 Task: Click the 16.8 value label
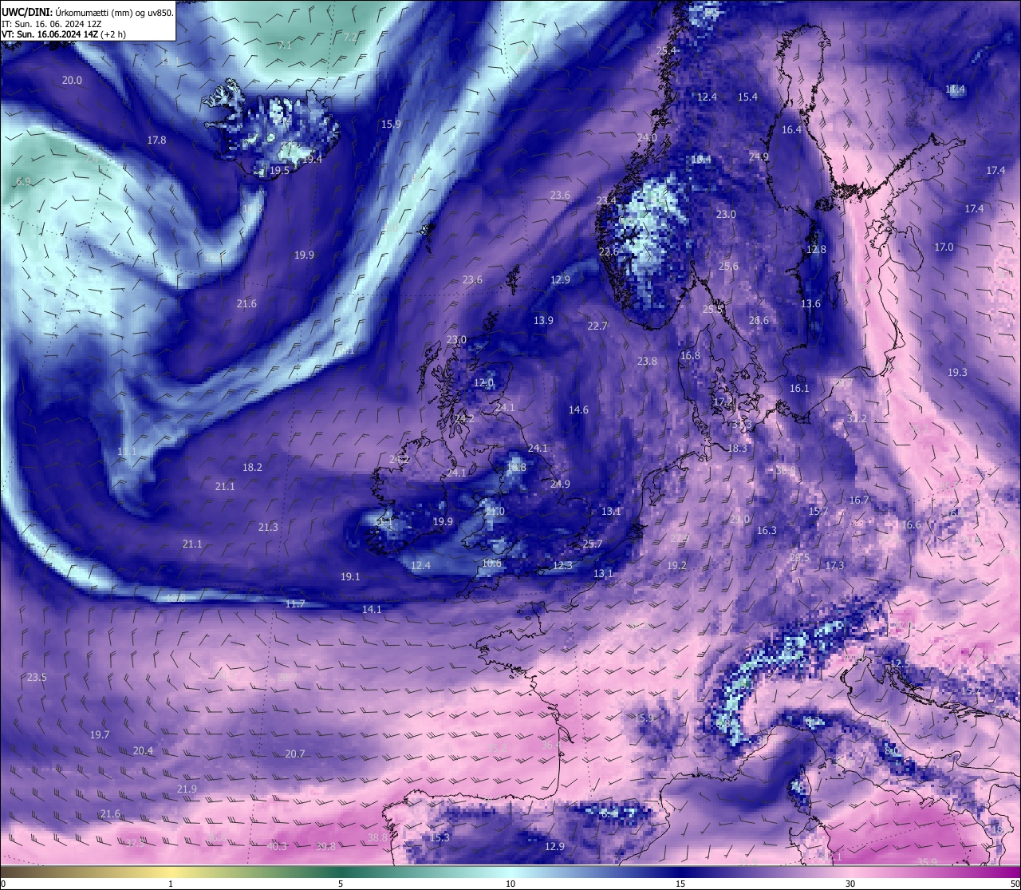pyautogui.click(x=690, y=356)
